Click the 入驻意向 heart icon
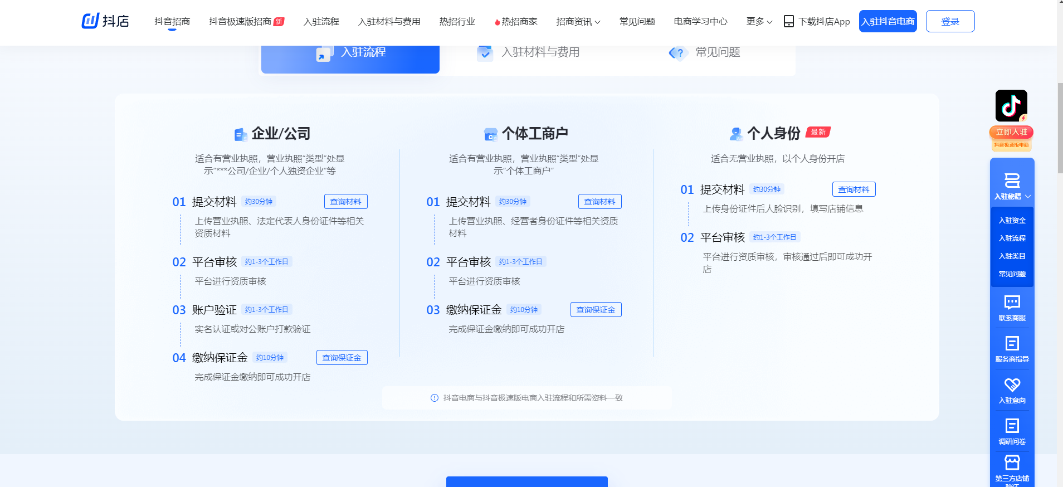This screenshot has width=1063, height=487. (1012, 384)
